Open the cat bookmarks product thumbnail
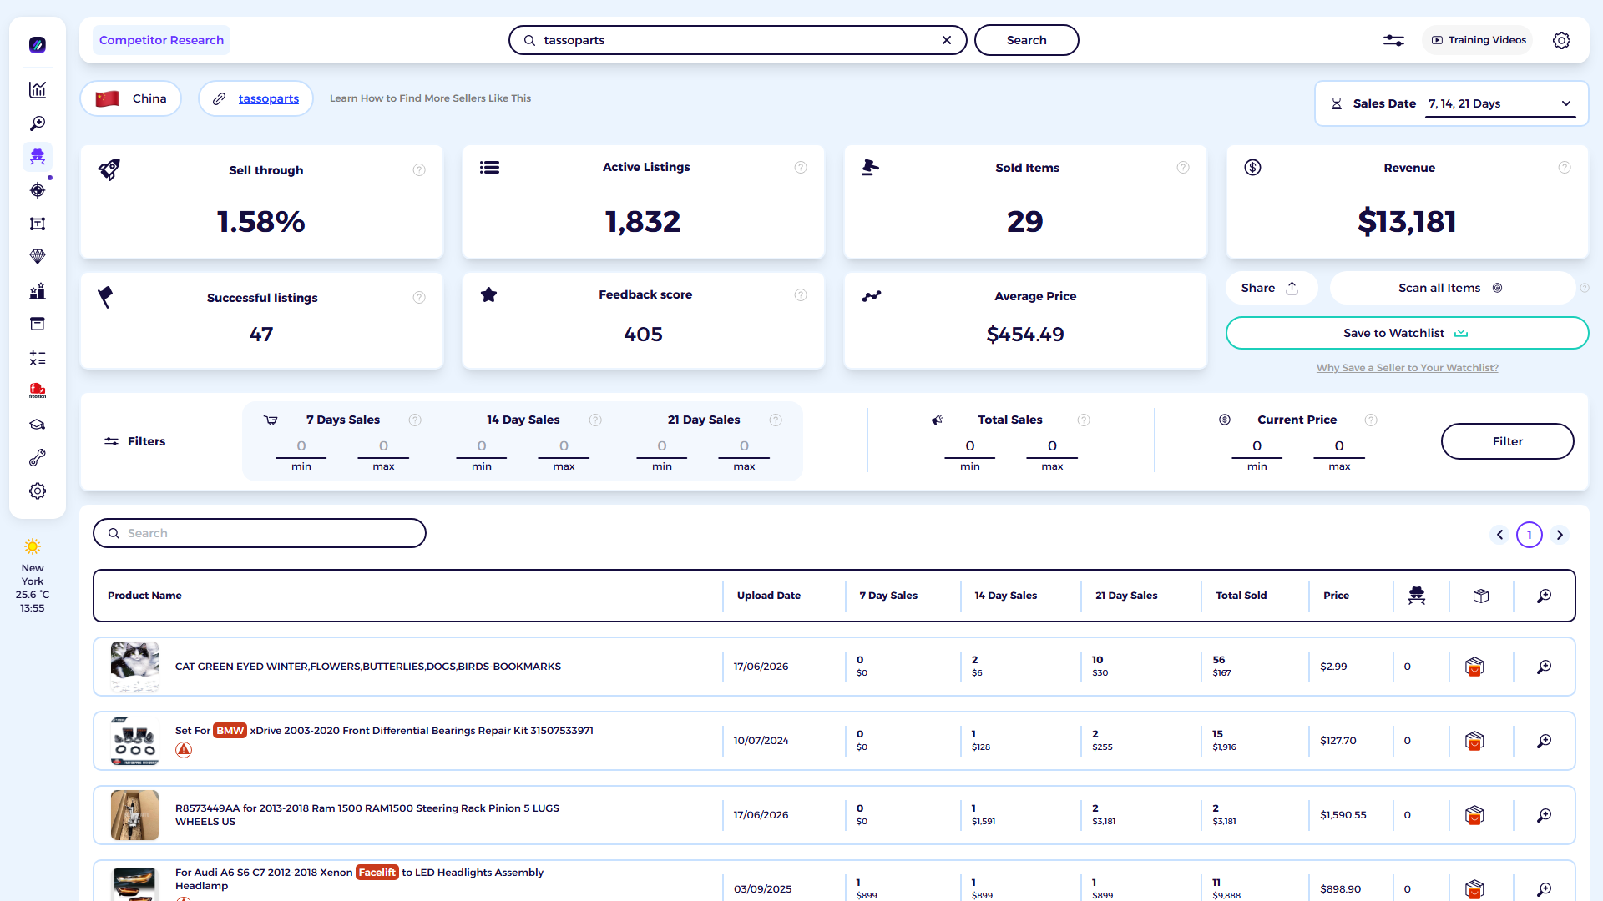Screen dimensions: 1603x901 (134, 667)
